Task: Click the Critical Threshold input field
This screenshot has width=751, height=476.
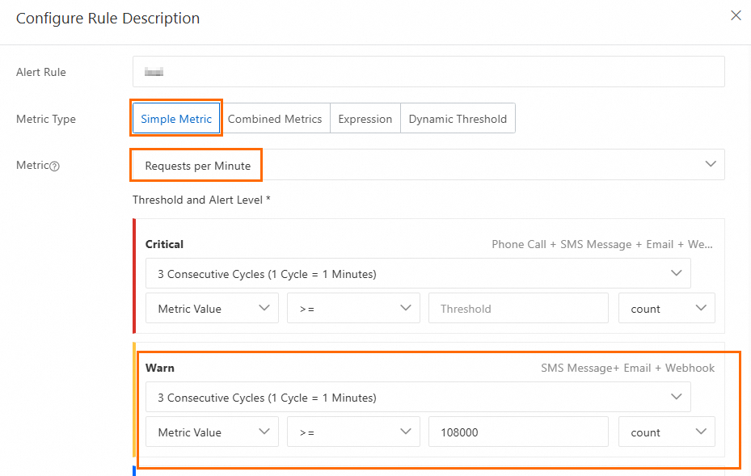Action: (x=518, y=309)
